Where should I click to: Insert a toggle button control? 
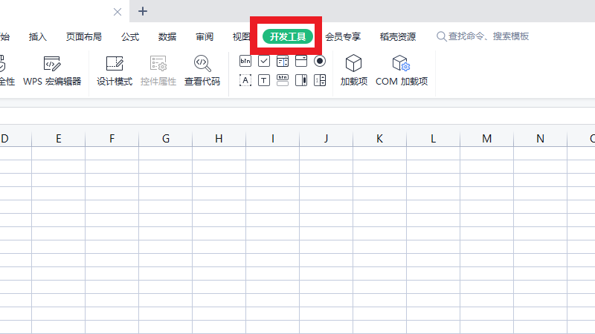click(x=283, y=80)
